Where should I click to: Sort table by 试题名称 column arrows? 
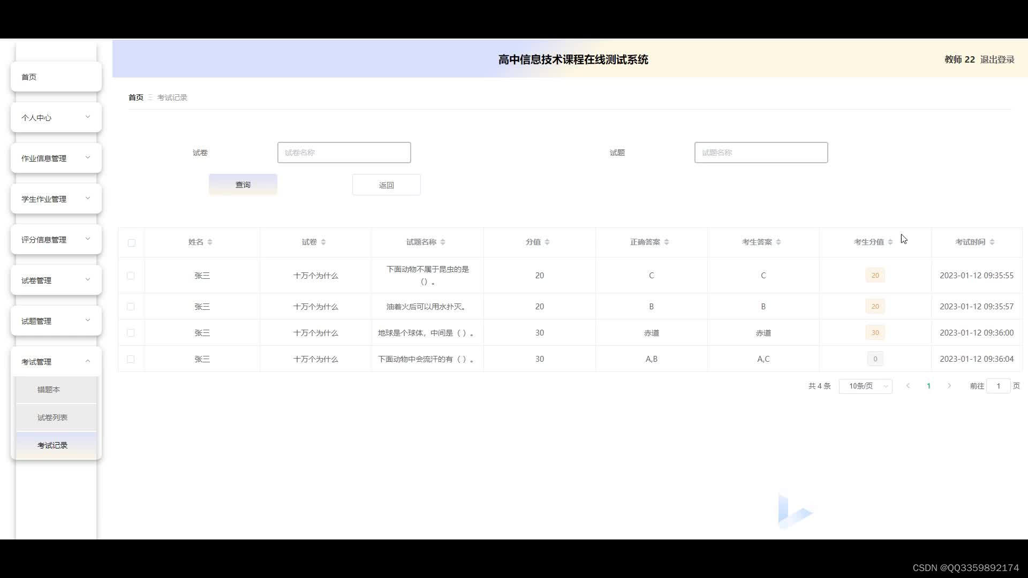(x=443, y=242)
